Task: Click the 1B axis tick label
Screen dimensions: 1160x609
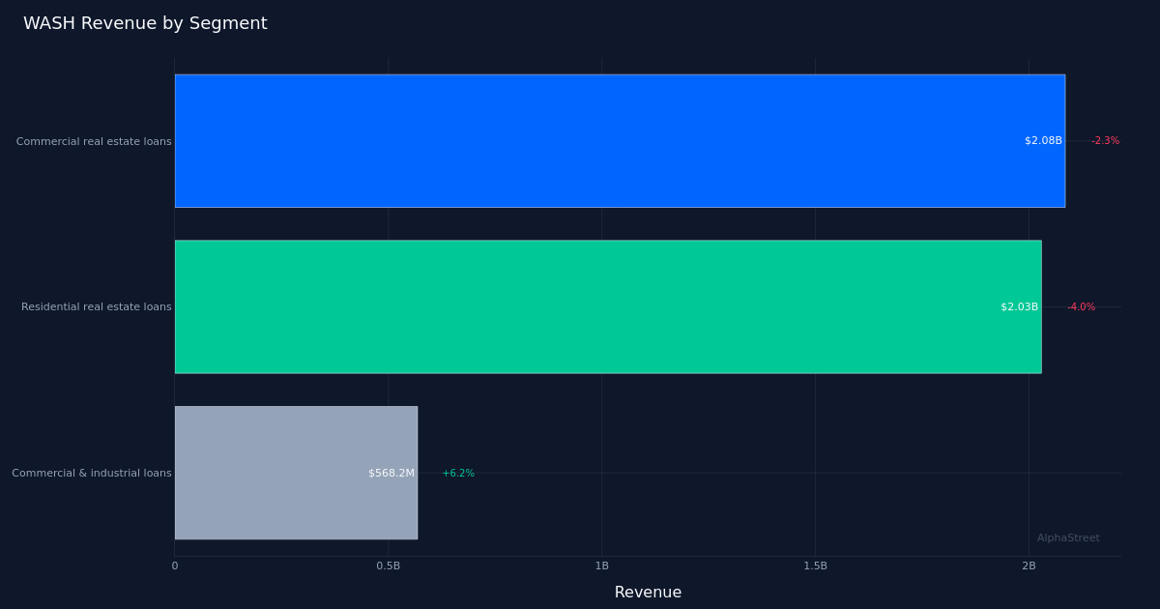Action: 601,565
